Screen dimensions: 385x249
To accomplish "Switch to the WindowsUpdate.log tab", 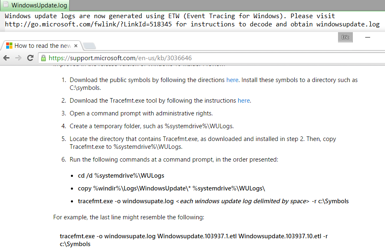I will pos(35,5).
